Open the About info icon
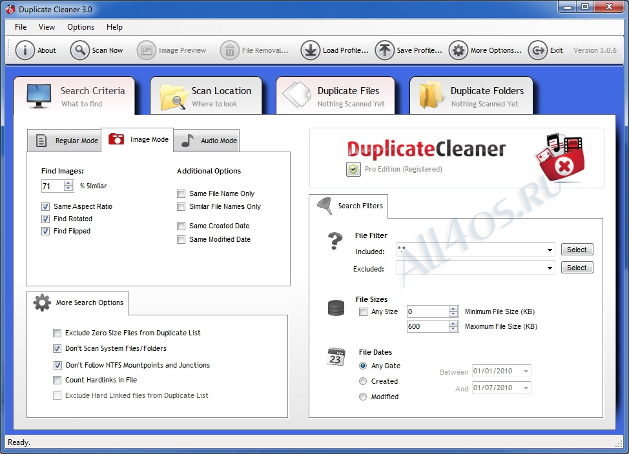This screenshot has width=629, height=454. (25, 50)
